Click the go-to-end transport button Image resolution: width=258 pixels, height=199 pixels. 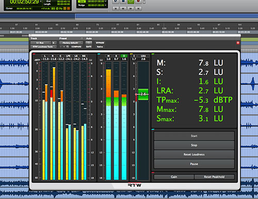[138, 8]
